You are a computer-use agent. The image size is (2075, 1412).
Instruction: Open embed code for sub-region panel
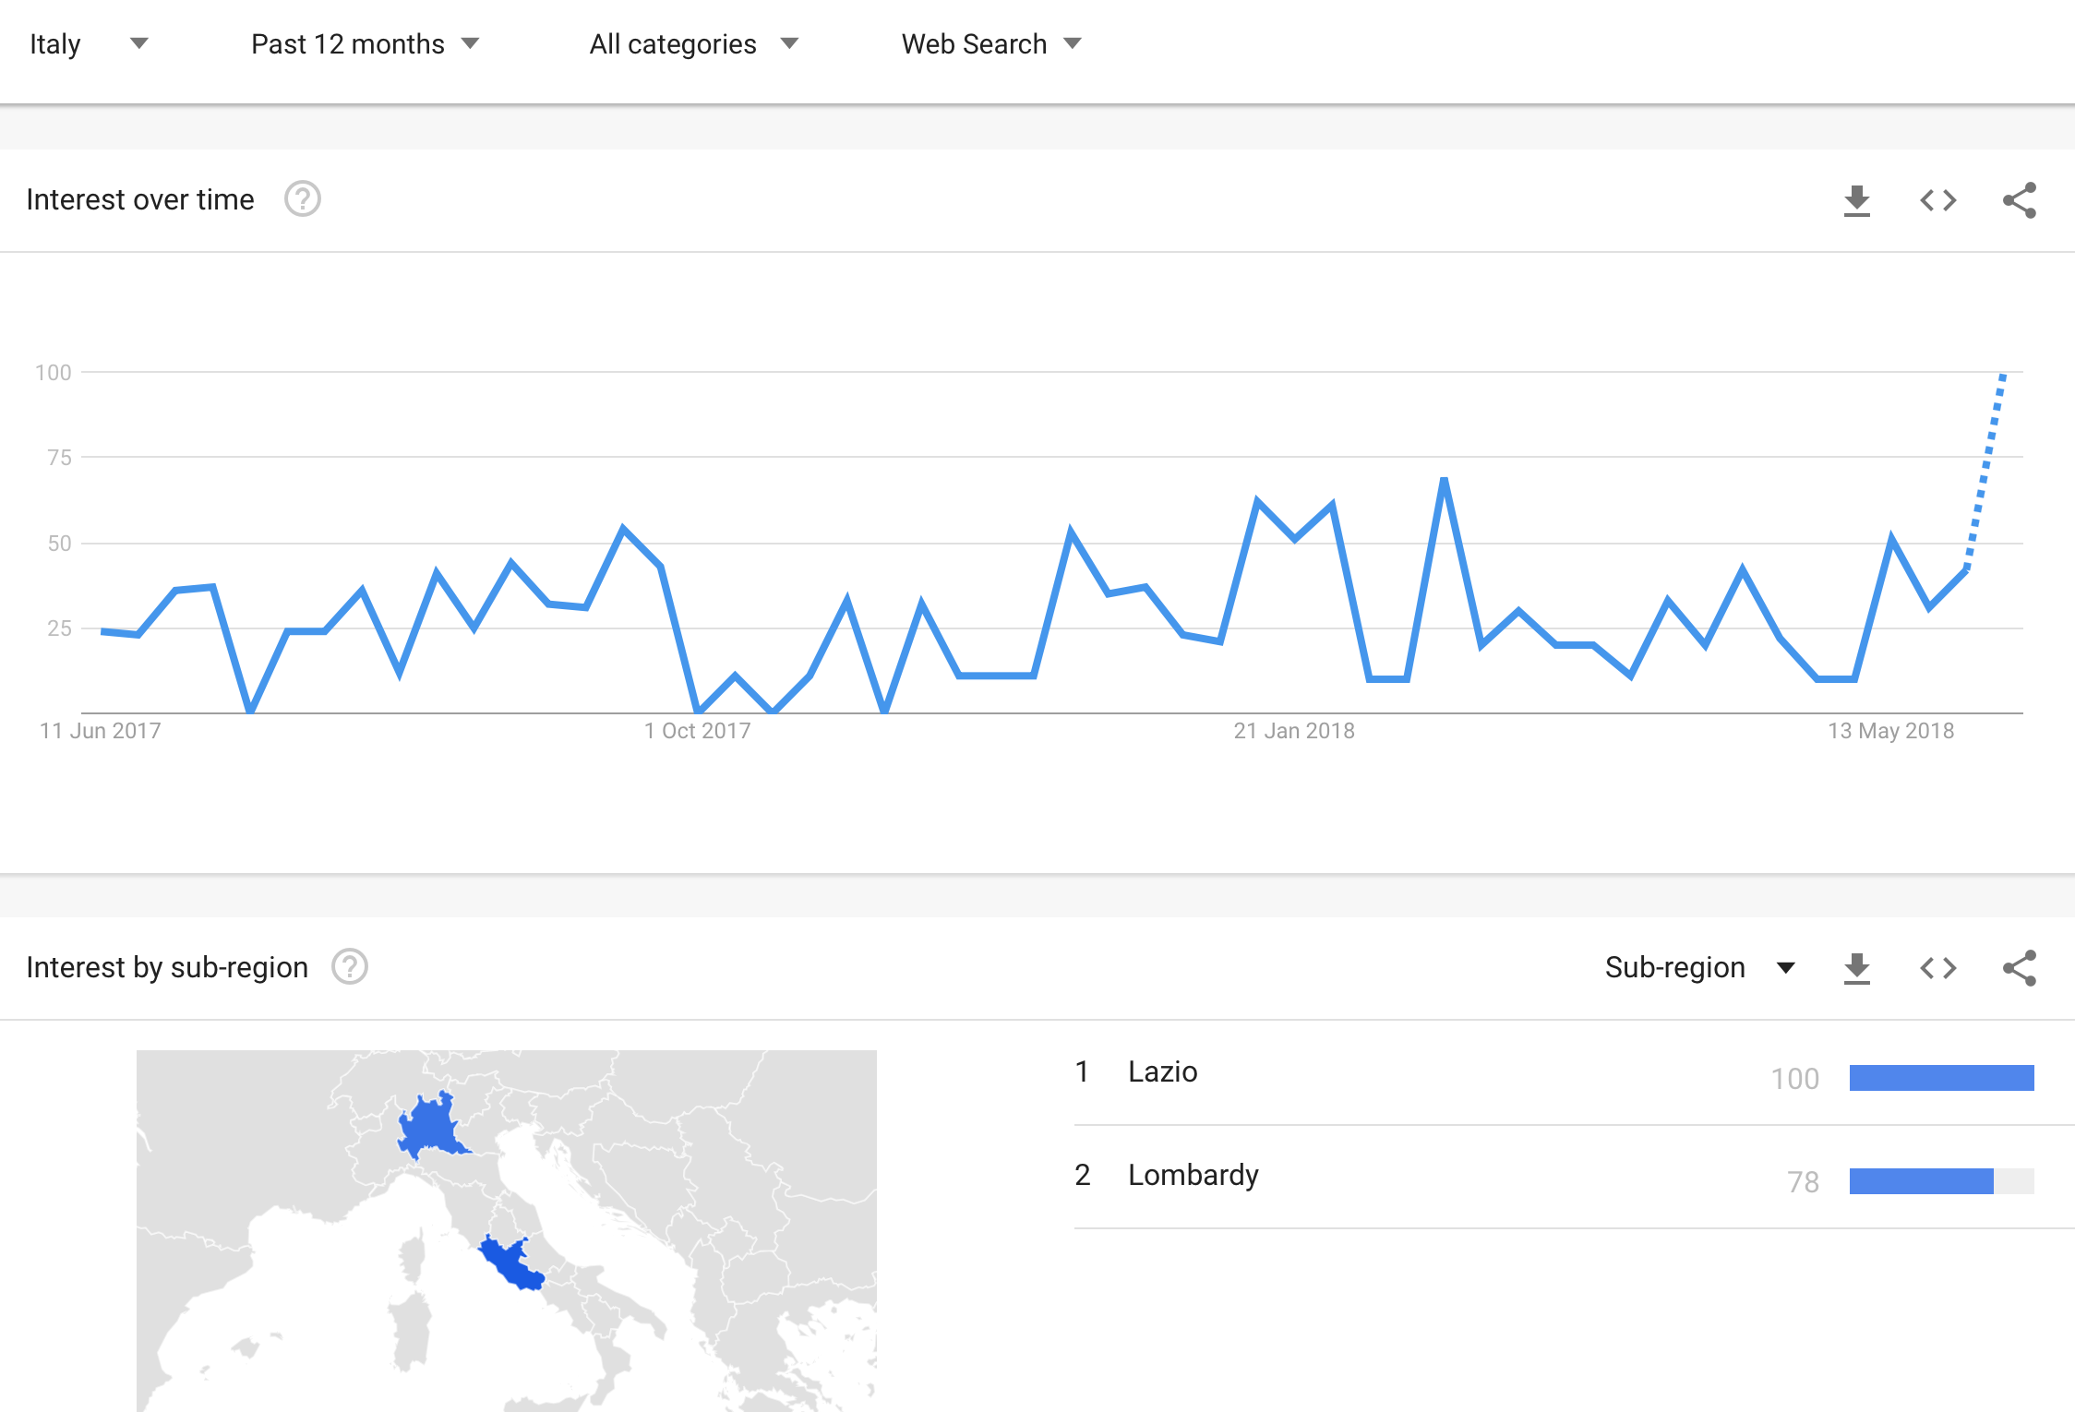click(x=1937, y=968)
